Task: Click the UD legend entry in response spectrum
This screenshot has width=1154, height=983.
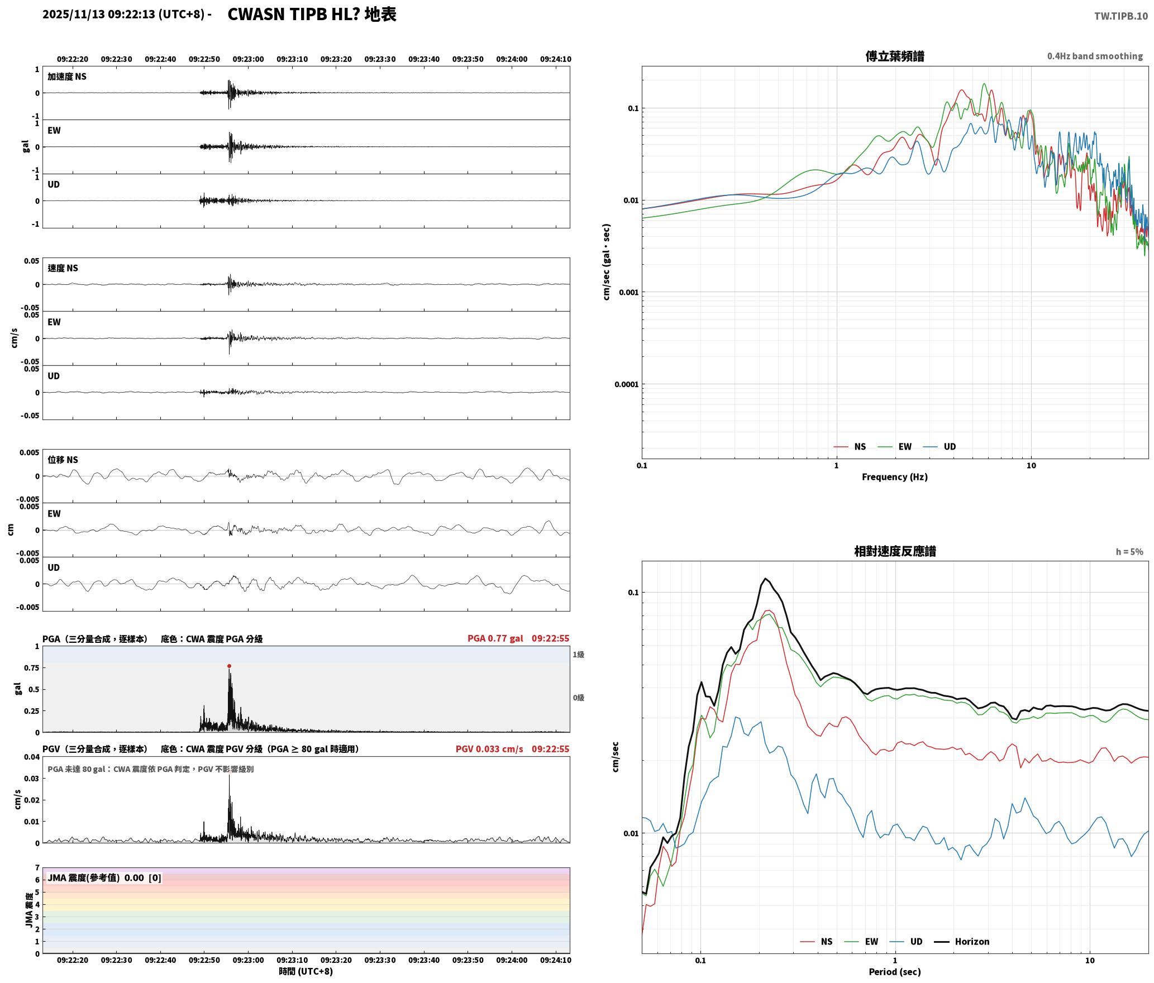Action: (906, 942)
